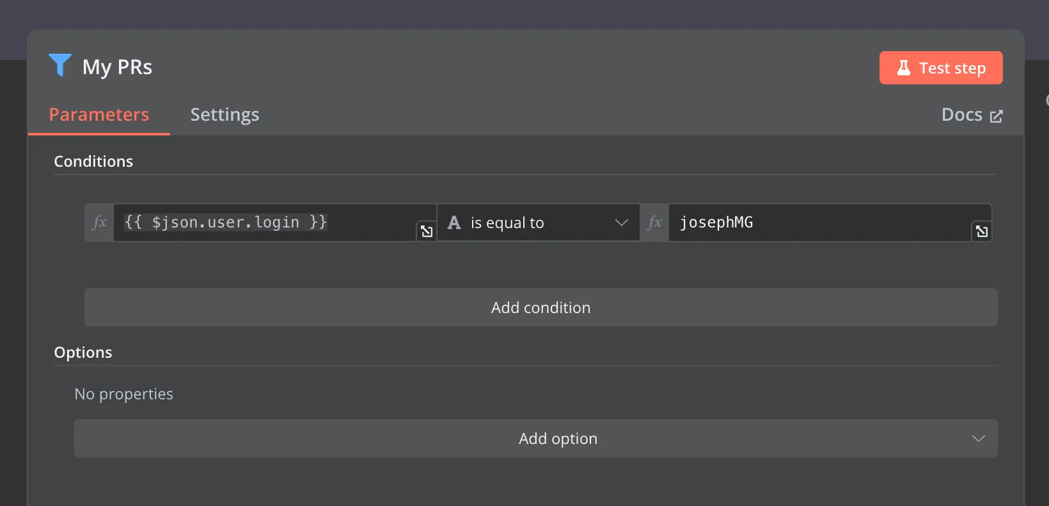Click the operator dropdown chevron
This screenshot has width=1049, height=506.
pos(621,222)
